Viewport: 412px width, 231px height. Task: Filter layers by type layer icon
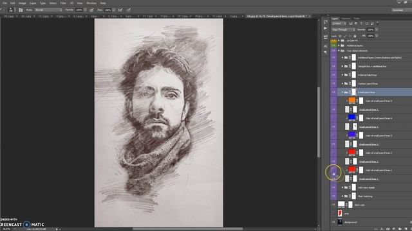pos(361,24)
